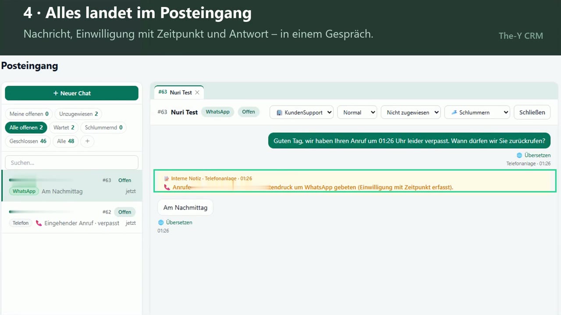Show Wartet conversations
The image size is (561, 315).
point(64,127)
